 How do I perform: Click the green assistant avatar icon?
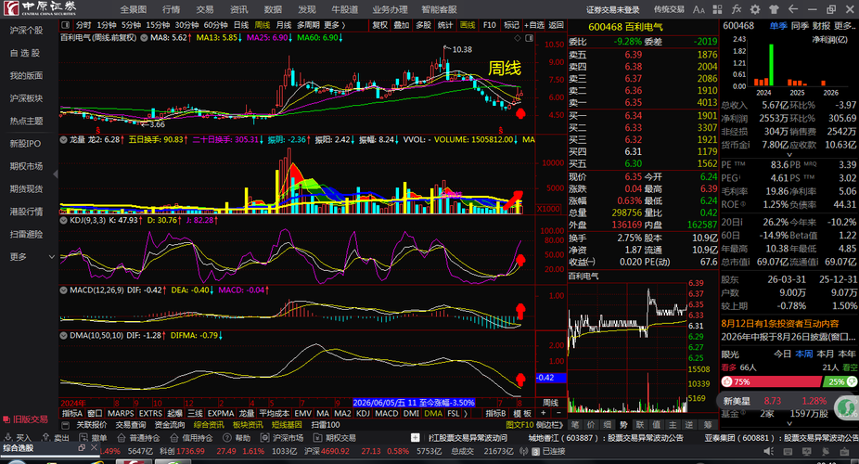[x=847, y=406]
